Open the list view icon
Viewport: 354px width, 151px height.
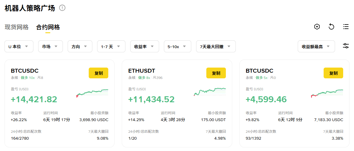pyautogui.click(x=346, y=27)
